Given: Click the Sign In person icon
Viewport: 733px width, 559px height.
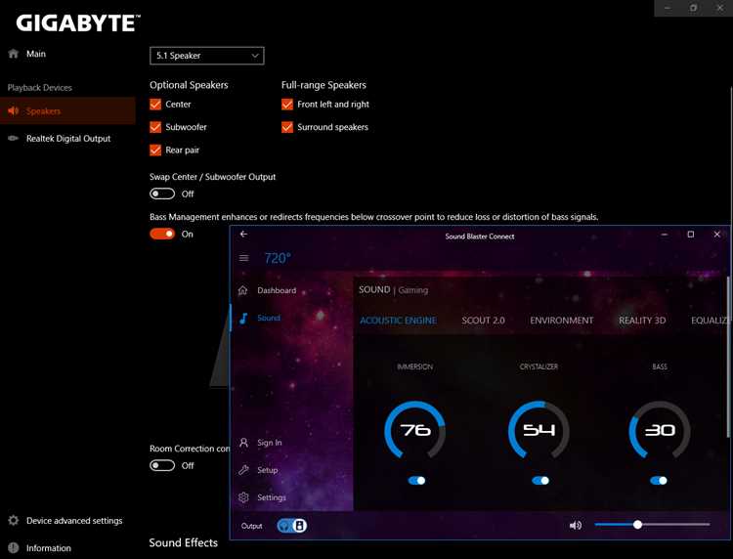Looking at the screenshot, I should 243,443.
